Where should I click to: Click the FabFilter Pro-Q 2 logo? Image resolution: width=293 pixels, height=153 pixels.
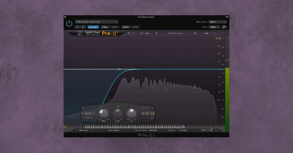pyautogui.click(x=97, y=33)
